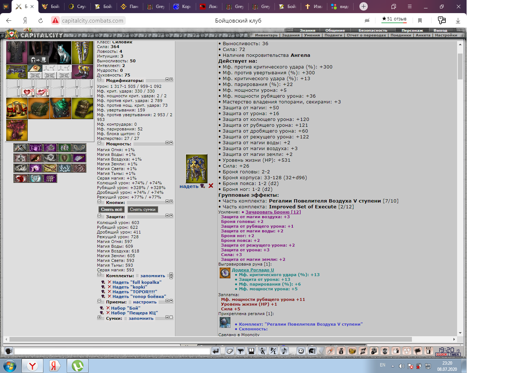This screenshot has height=373, width=522.
Task: Click the red X beside надеть
Action: [211, 186]
